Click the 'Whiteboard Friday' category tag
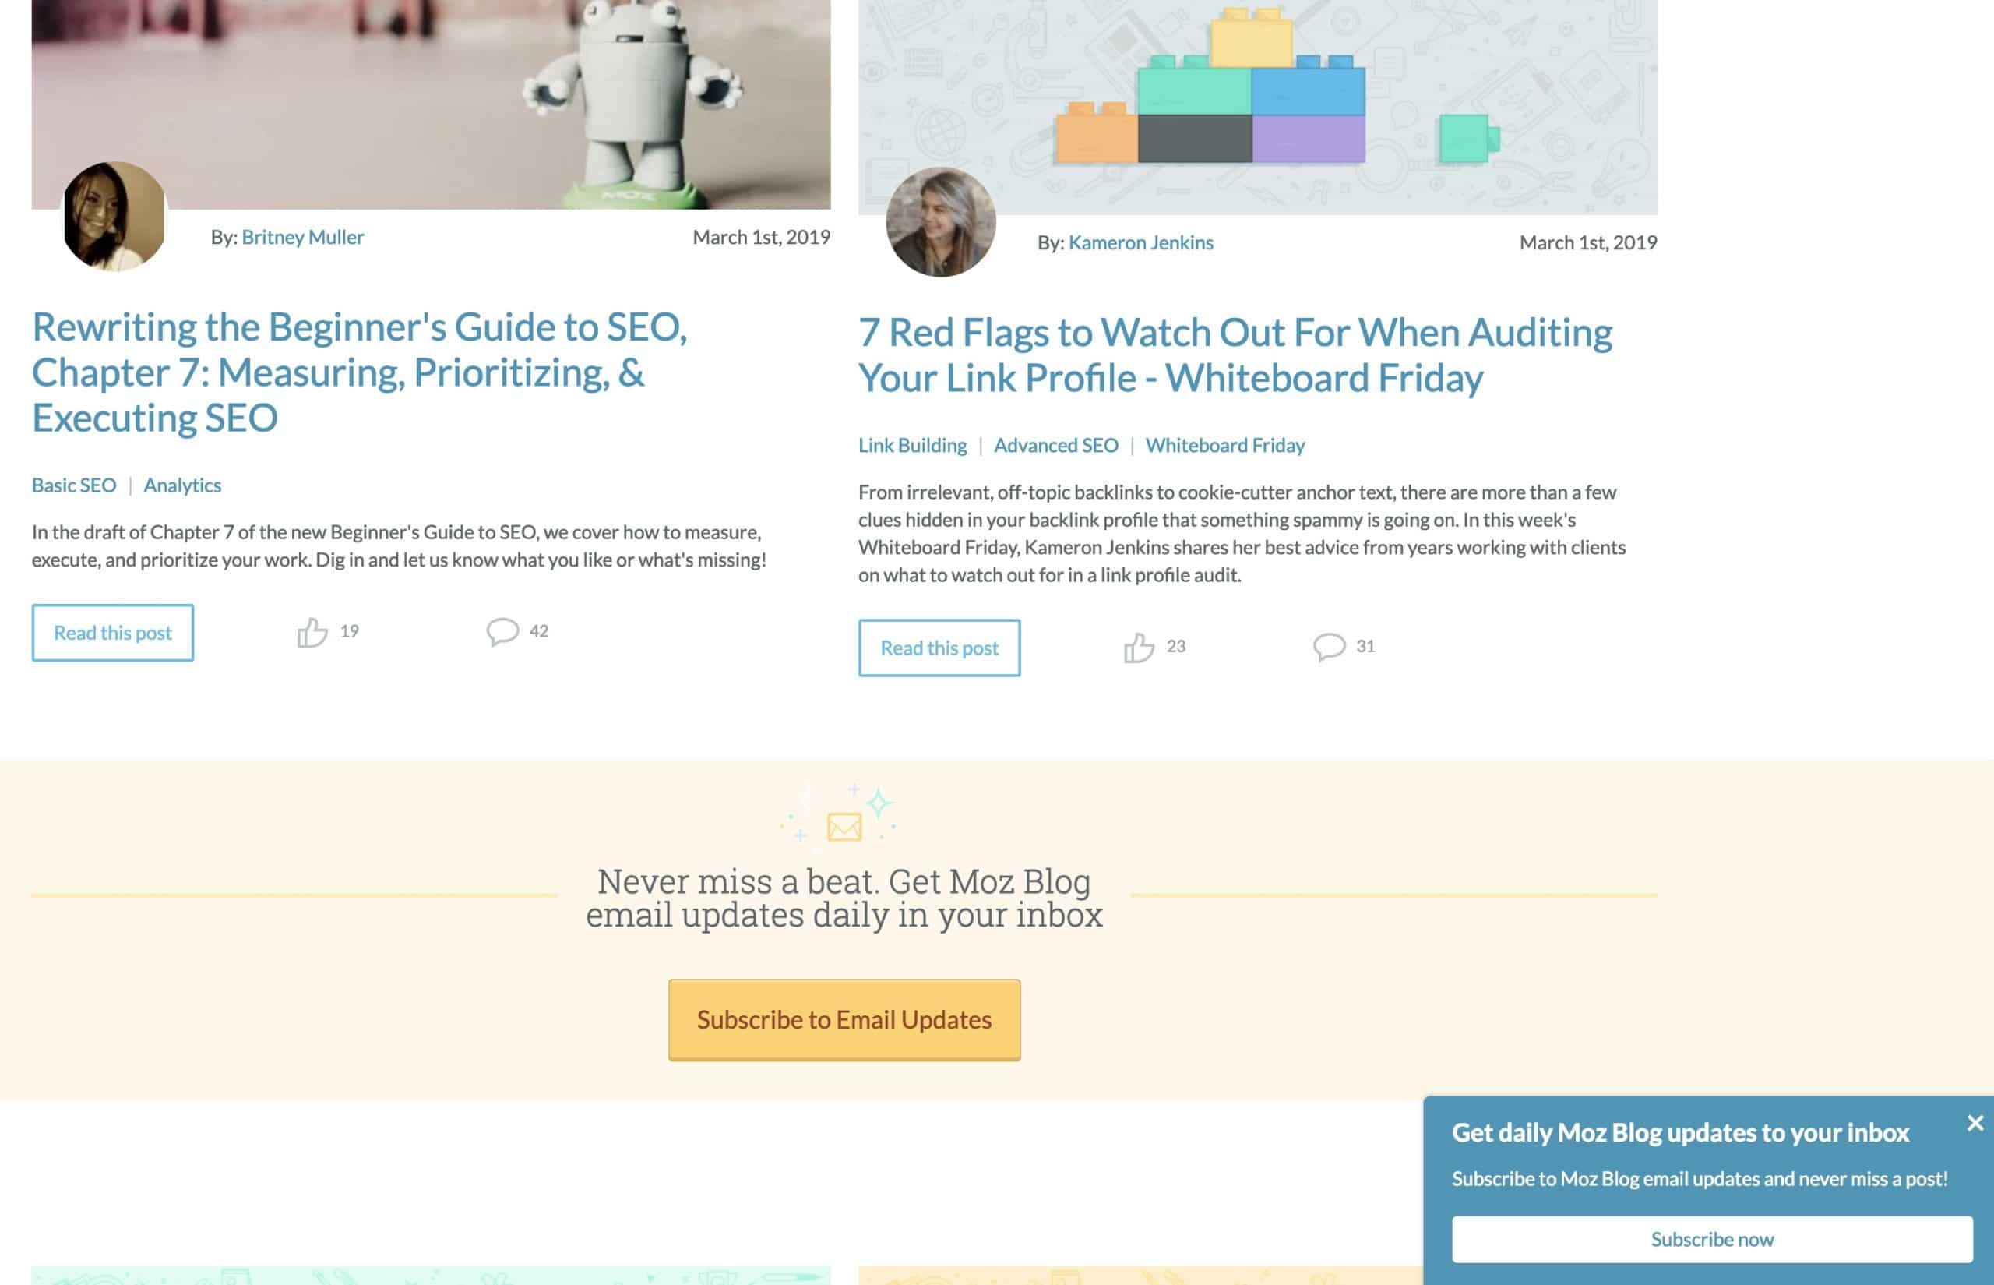Image resolution: width=1994 pixels, height=1285 pixels. pos(1224,445)
